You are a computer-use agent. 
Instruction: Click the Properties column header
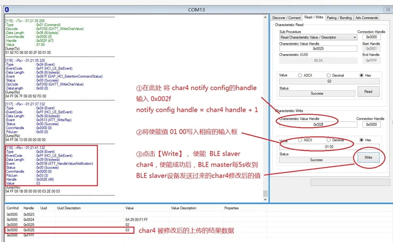click(231, 208)
